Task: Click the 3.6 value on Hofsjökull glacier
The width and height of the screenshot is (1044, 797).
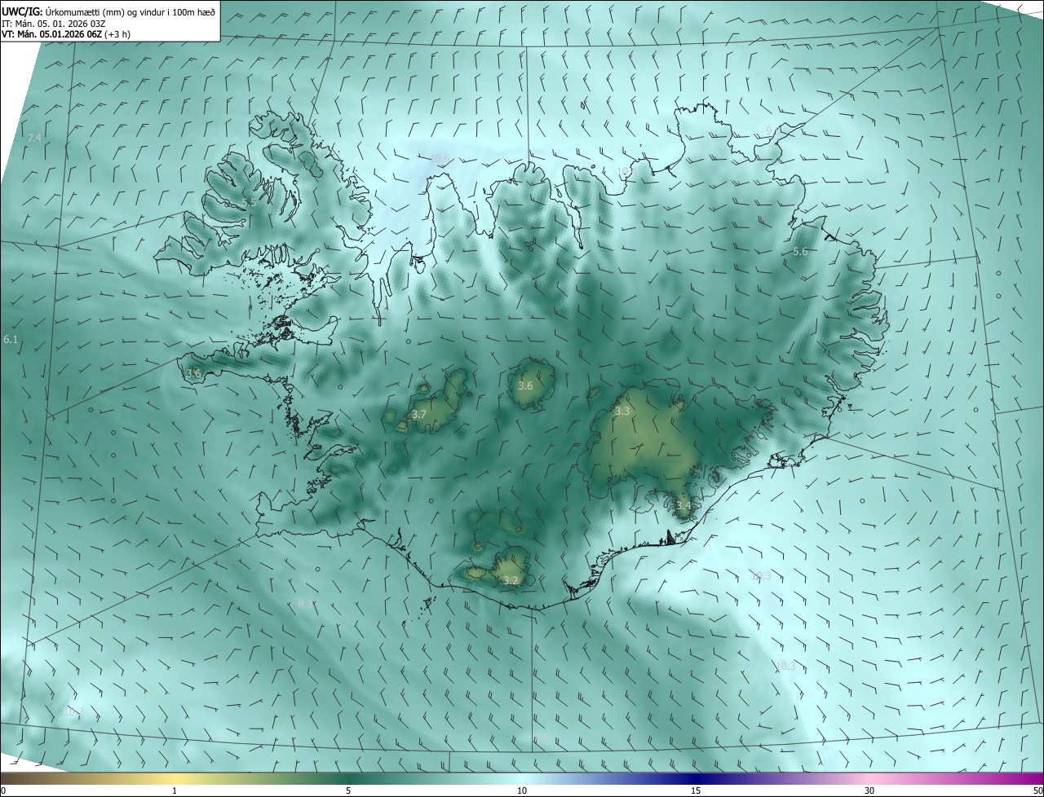Action: click(x=525, y=386)
